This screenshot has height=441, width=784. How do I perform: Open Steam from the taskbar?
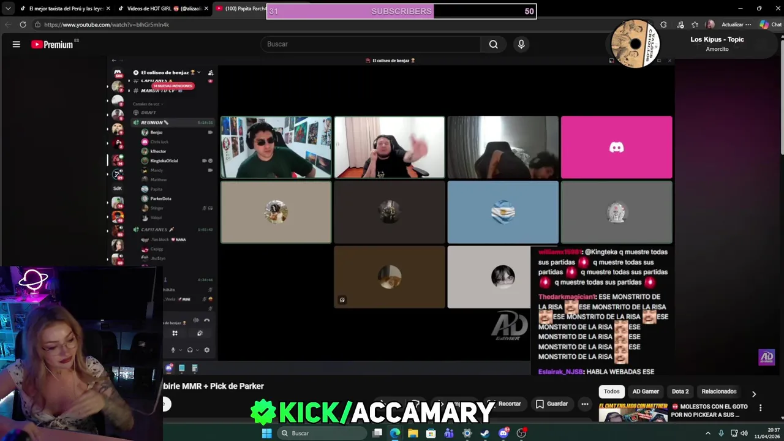coord(485,433)
